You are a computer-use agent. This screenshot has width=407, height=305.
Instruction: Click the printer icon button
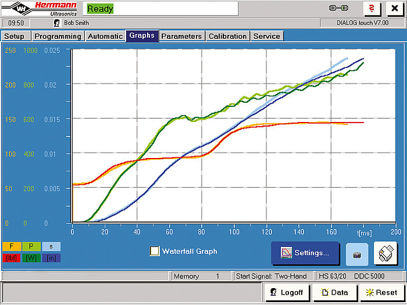pyautogui.click(x=385, y=253)
